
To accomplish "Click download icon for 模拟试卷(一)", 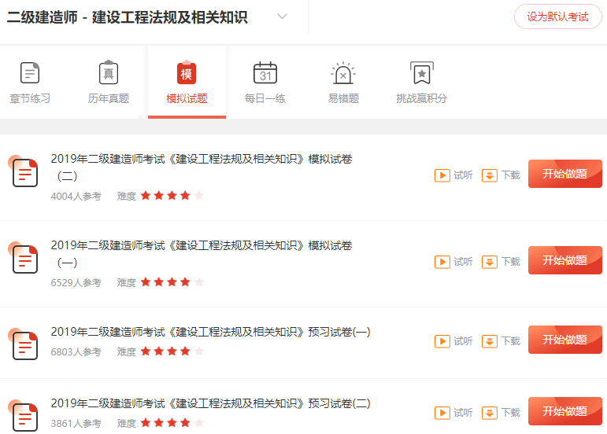I will pyautogui.click(x=490, y=262).
